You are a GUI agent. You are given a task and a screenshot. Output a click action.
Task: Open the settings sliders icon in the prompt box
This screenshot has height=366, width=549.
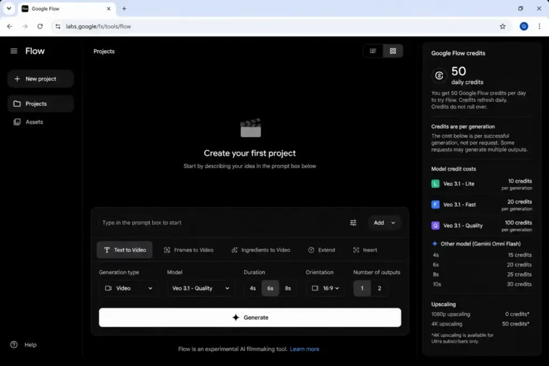353,222
